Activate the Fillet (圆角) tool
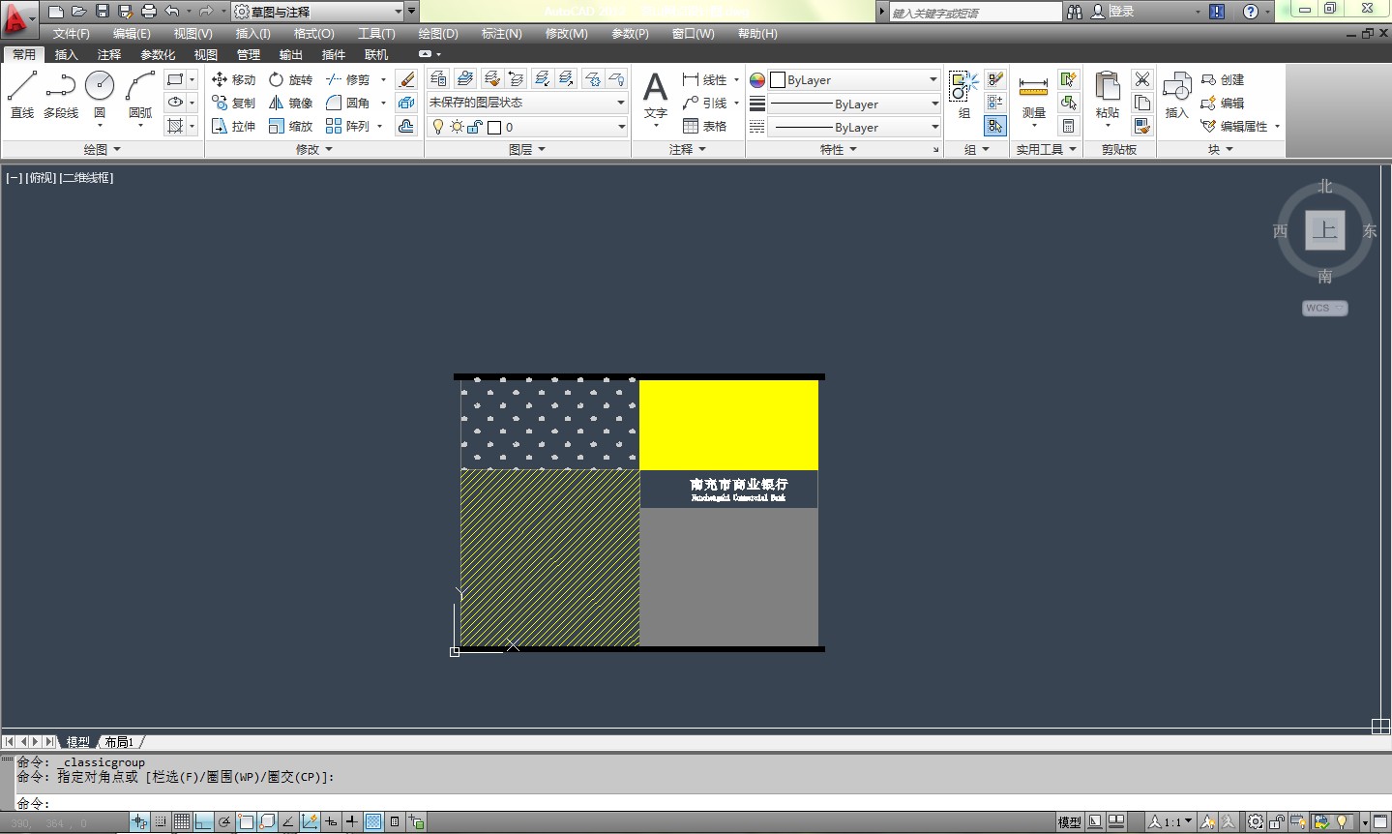This screenshot has width=1392, height=834. pyautogui.click(x=347, y=103)
